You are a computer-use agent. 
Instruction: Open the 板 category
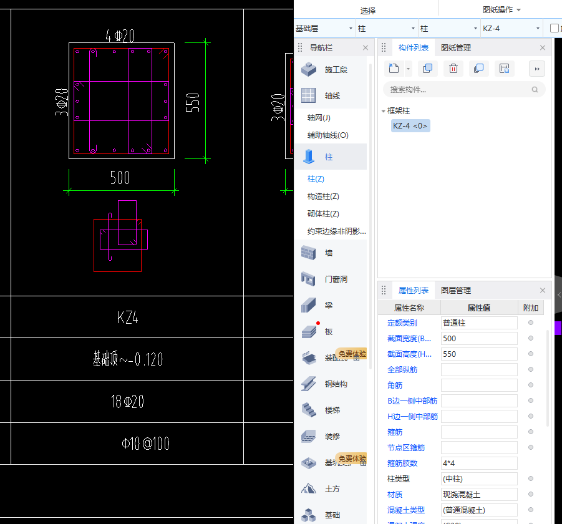coord(330,331)
